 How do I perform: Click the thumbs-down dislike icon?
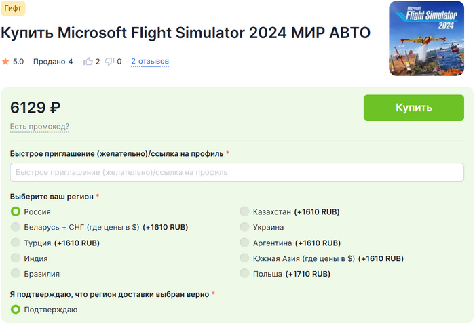coord(109,62)
